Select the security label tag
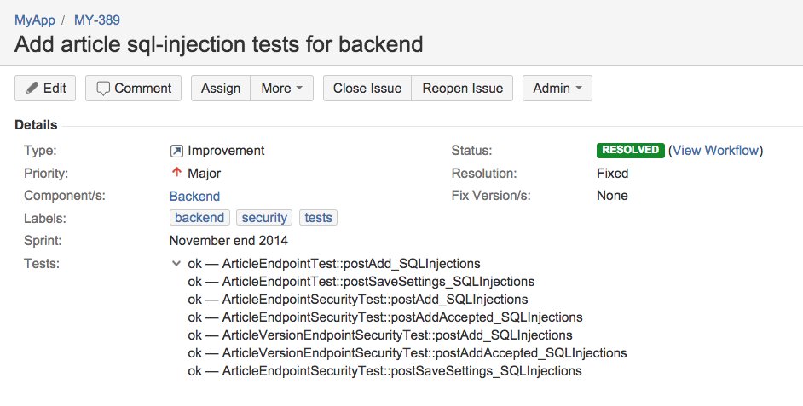 pyautogui.click(x=263, y=218)
